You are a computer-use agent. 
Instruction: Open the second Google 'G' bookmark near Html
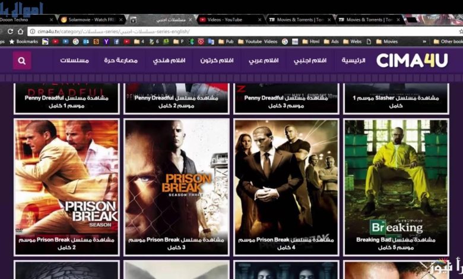[x=285, y=42]
